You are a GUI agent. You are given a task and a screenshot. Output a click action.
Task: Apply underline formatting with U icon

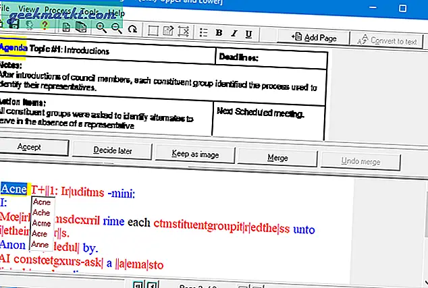point(248,34)
